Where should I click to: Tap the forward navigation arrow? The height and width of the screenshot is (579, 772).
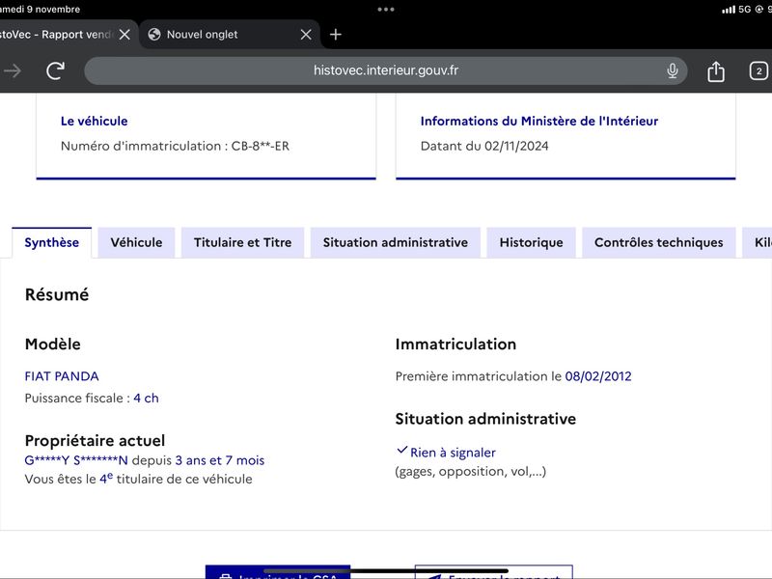[x=13, y=71]
